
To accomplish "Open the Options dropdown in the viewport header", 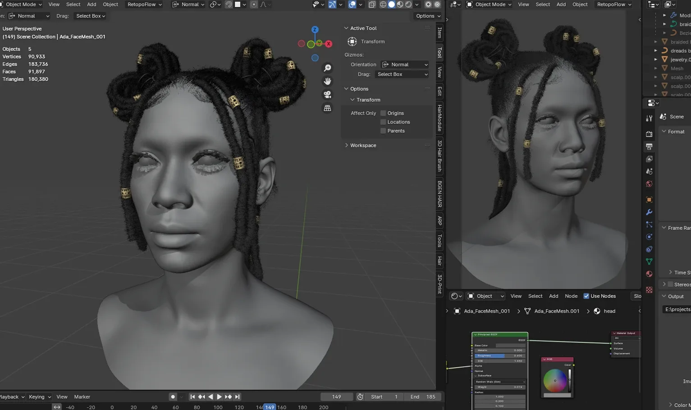I will tap(428, 16).
